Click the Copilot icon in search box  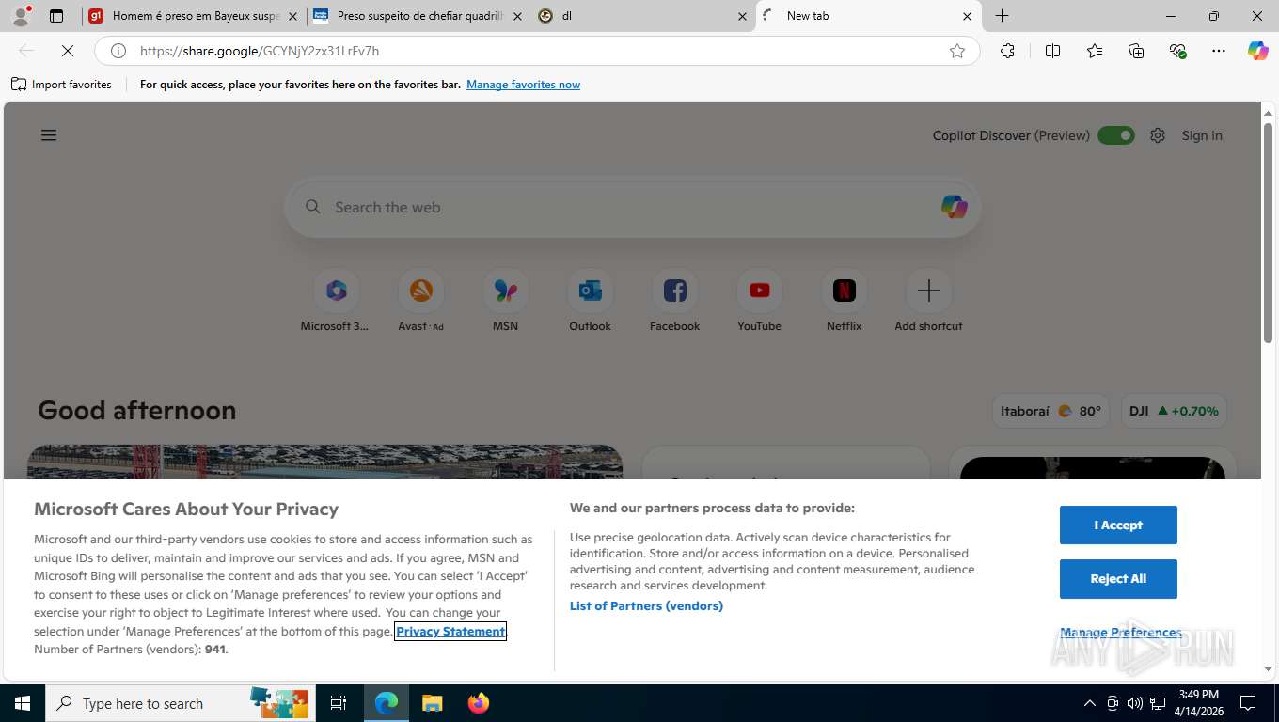coord(954,207)
